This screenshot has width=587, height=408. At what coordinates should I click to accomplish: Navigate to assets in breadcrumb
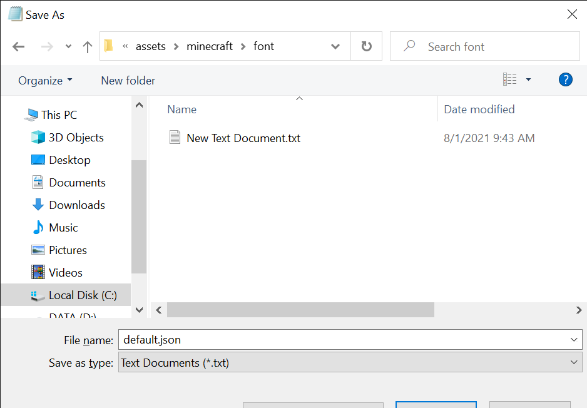coord(150,46)
